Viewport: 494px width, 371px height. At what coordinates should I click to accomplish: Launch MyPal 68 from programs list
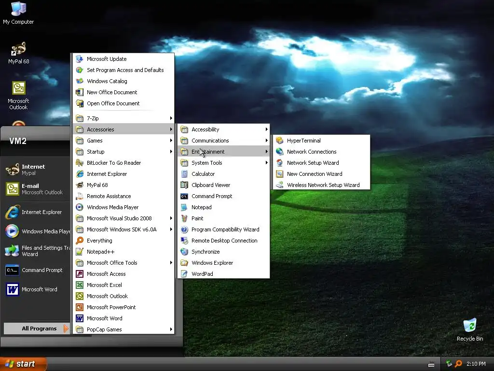click(x=123, y=185)
